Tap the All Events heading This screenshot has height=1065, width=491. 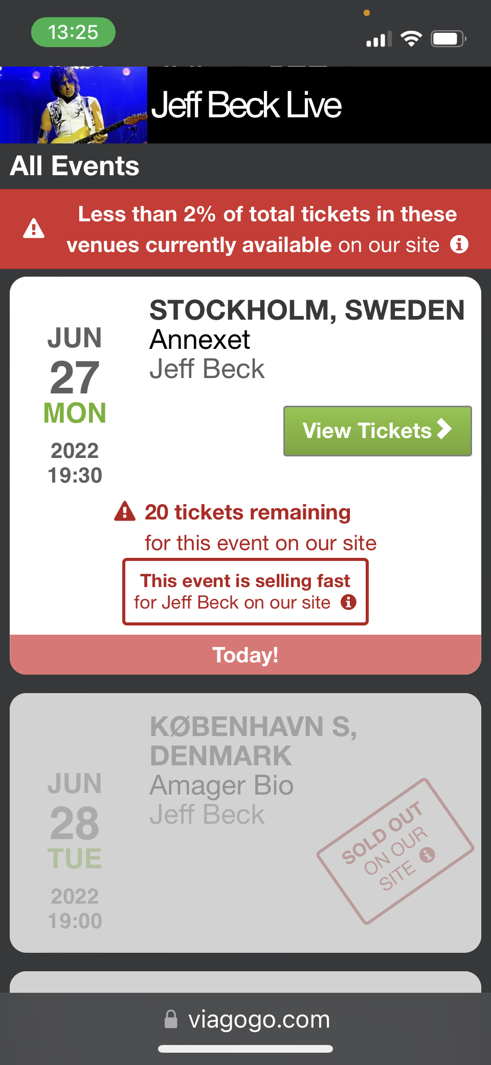click(x=75, y=166)
